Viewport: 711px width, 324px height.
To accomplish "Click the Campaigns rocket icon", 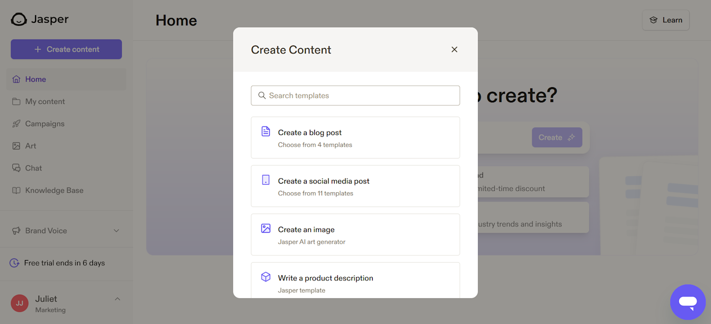I will click(x=16, y=124).
